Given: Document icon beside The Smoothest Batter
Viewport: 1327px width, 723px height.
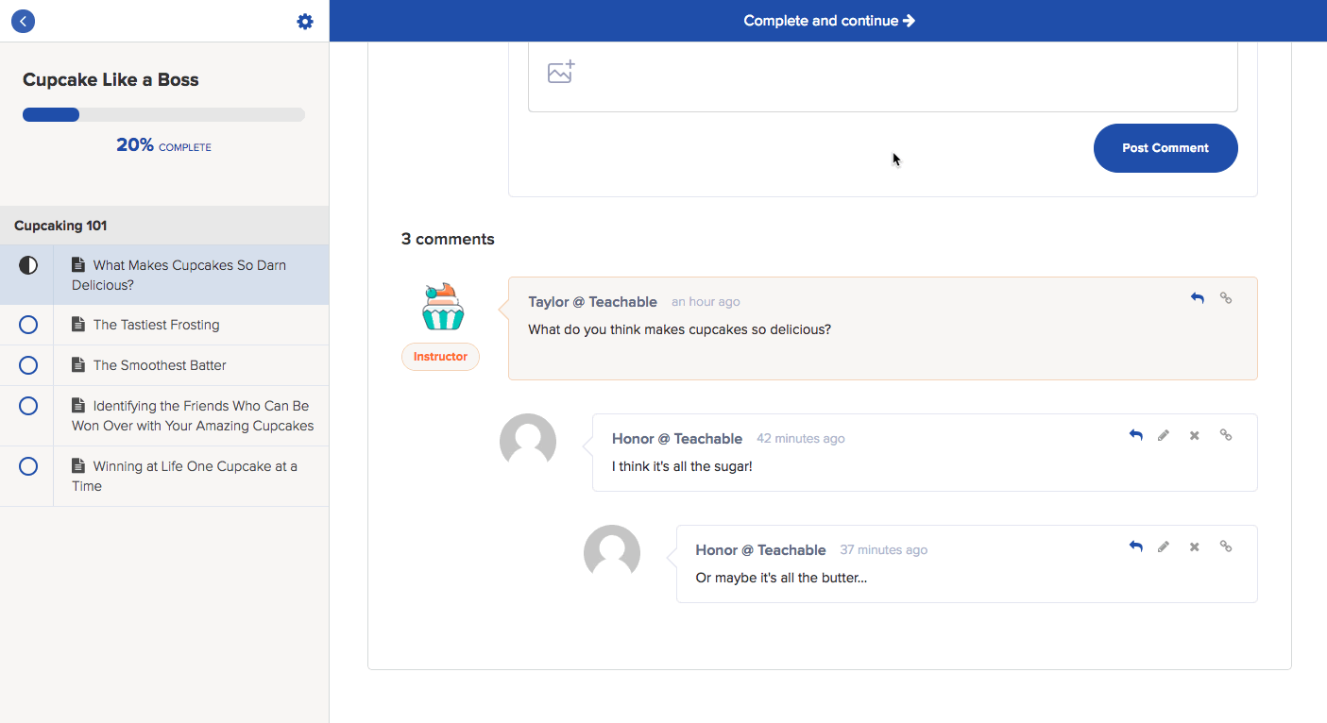Looking at the screenshot, I should click(78, 365).
